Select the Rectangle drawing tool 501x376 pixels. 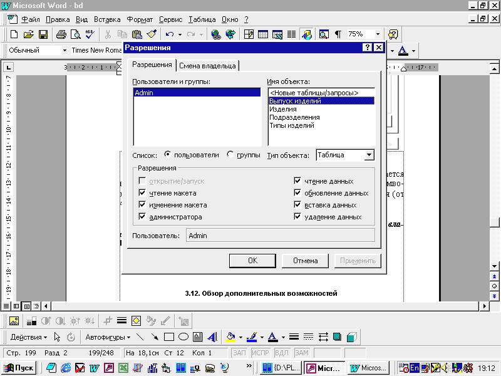click(169, 337)
